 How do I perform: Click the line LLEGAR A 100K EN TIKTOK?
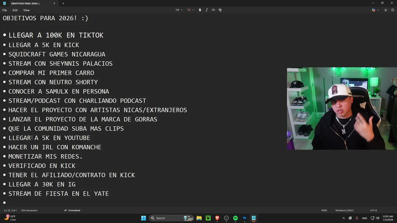tap(56, 35)
